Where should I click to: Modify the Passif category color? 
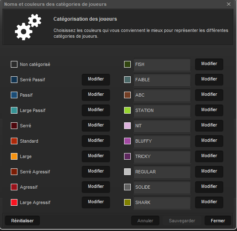96,95
